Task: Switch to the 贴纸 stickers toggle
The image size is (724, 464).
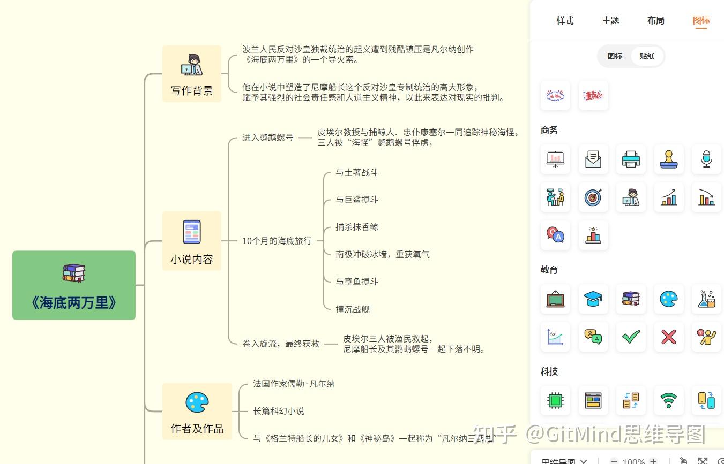Action: click(647, 56)
